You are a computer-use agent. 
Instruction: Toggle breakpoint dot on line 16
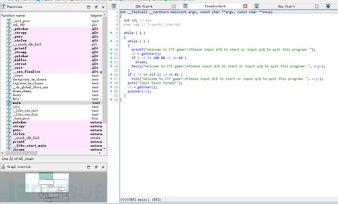[112, 75]
